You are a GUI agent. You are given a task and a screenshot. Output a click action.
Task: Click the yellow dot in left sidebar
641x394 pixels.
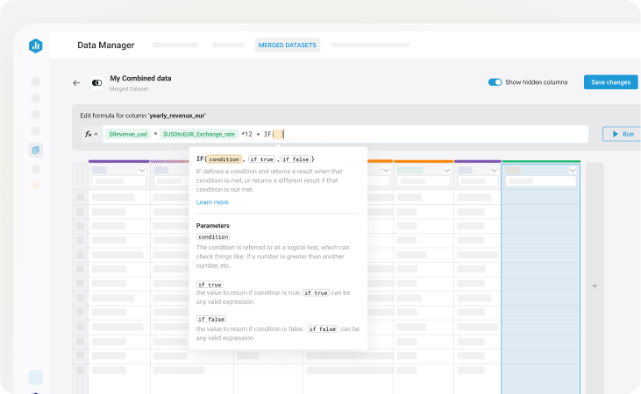click(35, 186)
